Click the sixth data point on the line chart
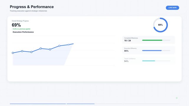The image size is (189, 106). point(59,46)
